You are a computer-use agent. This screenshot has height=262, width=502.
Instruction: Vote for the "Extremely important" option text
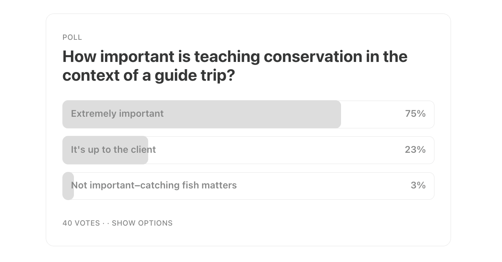coord(117,114)
